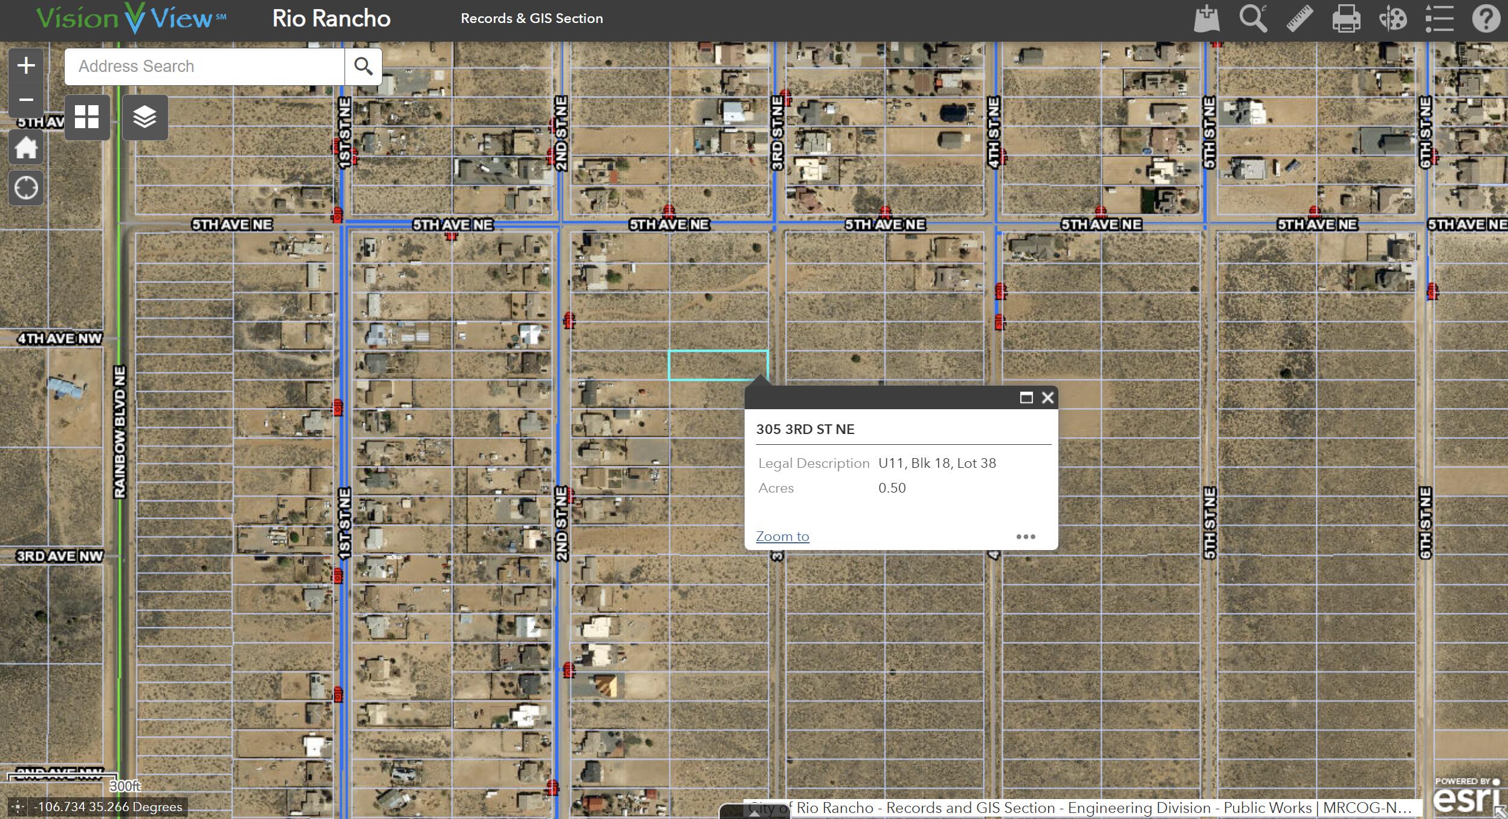Open the enhanced search magnifier tool
1508x819 pixels.
click(x=1253, y=19)
